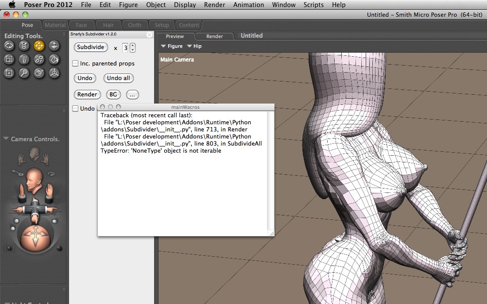Click the Subdivide button
487x304 pixels.
click(x=91, y=47)
